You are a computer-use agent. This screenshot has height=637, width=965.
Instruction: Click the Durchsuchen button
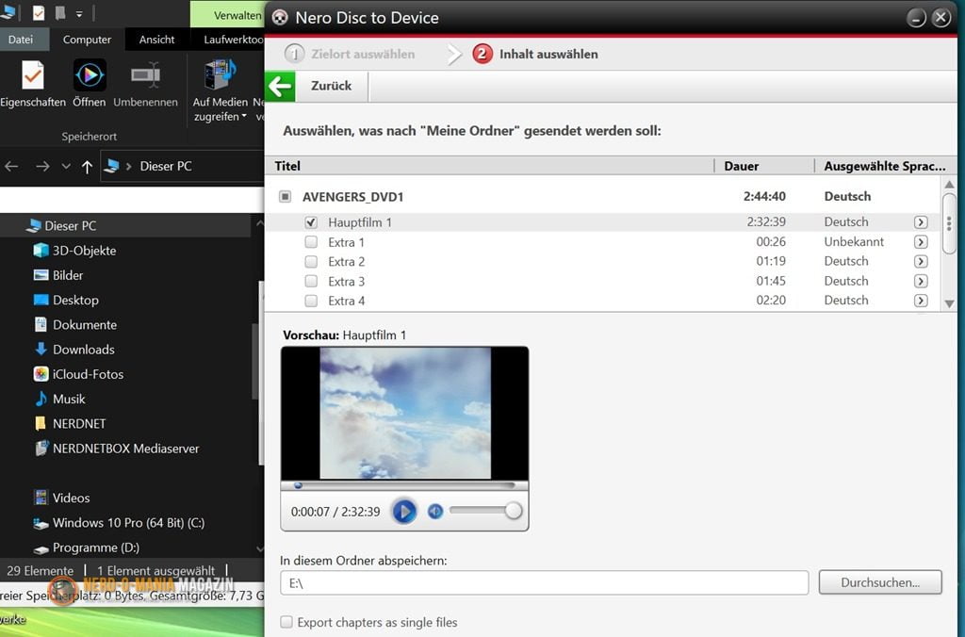coord(880,582)
